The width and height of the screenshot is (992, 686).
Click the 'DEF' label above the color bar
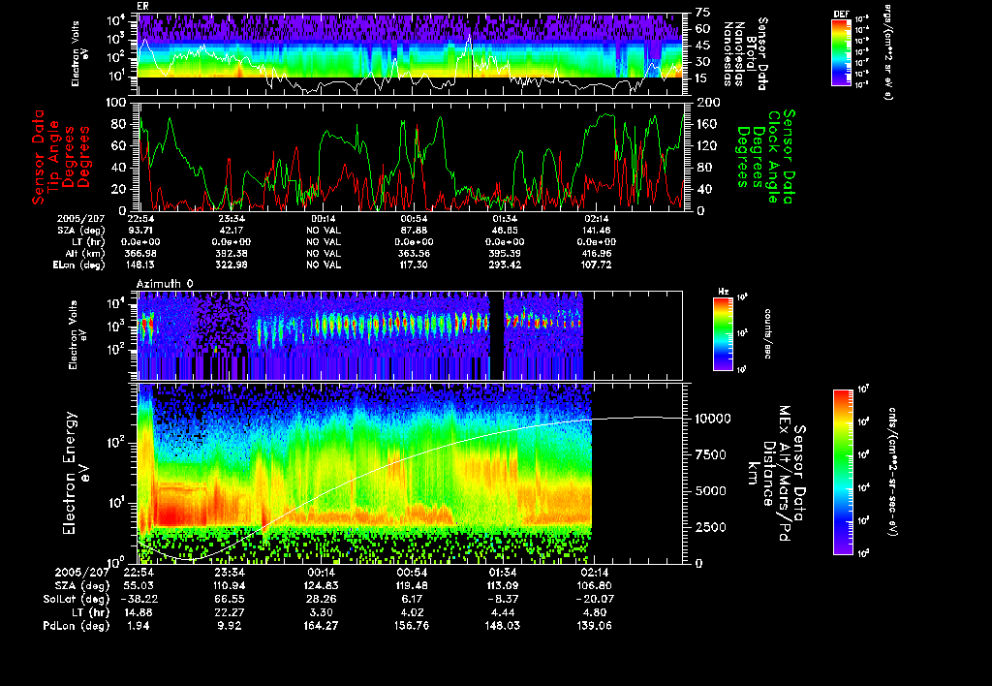[x=841, y=14]
